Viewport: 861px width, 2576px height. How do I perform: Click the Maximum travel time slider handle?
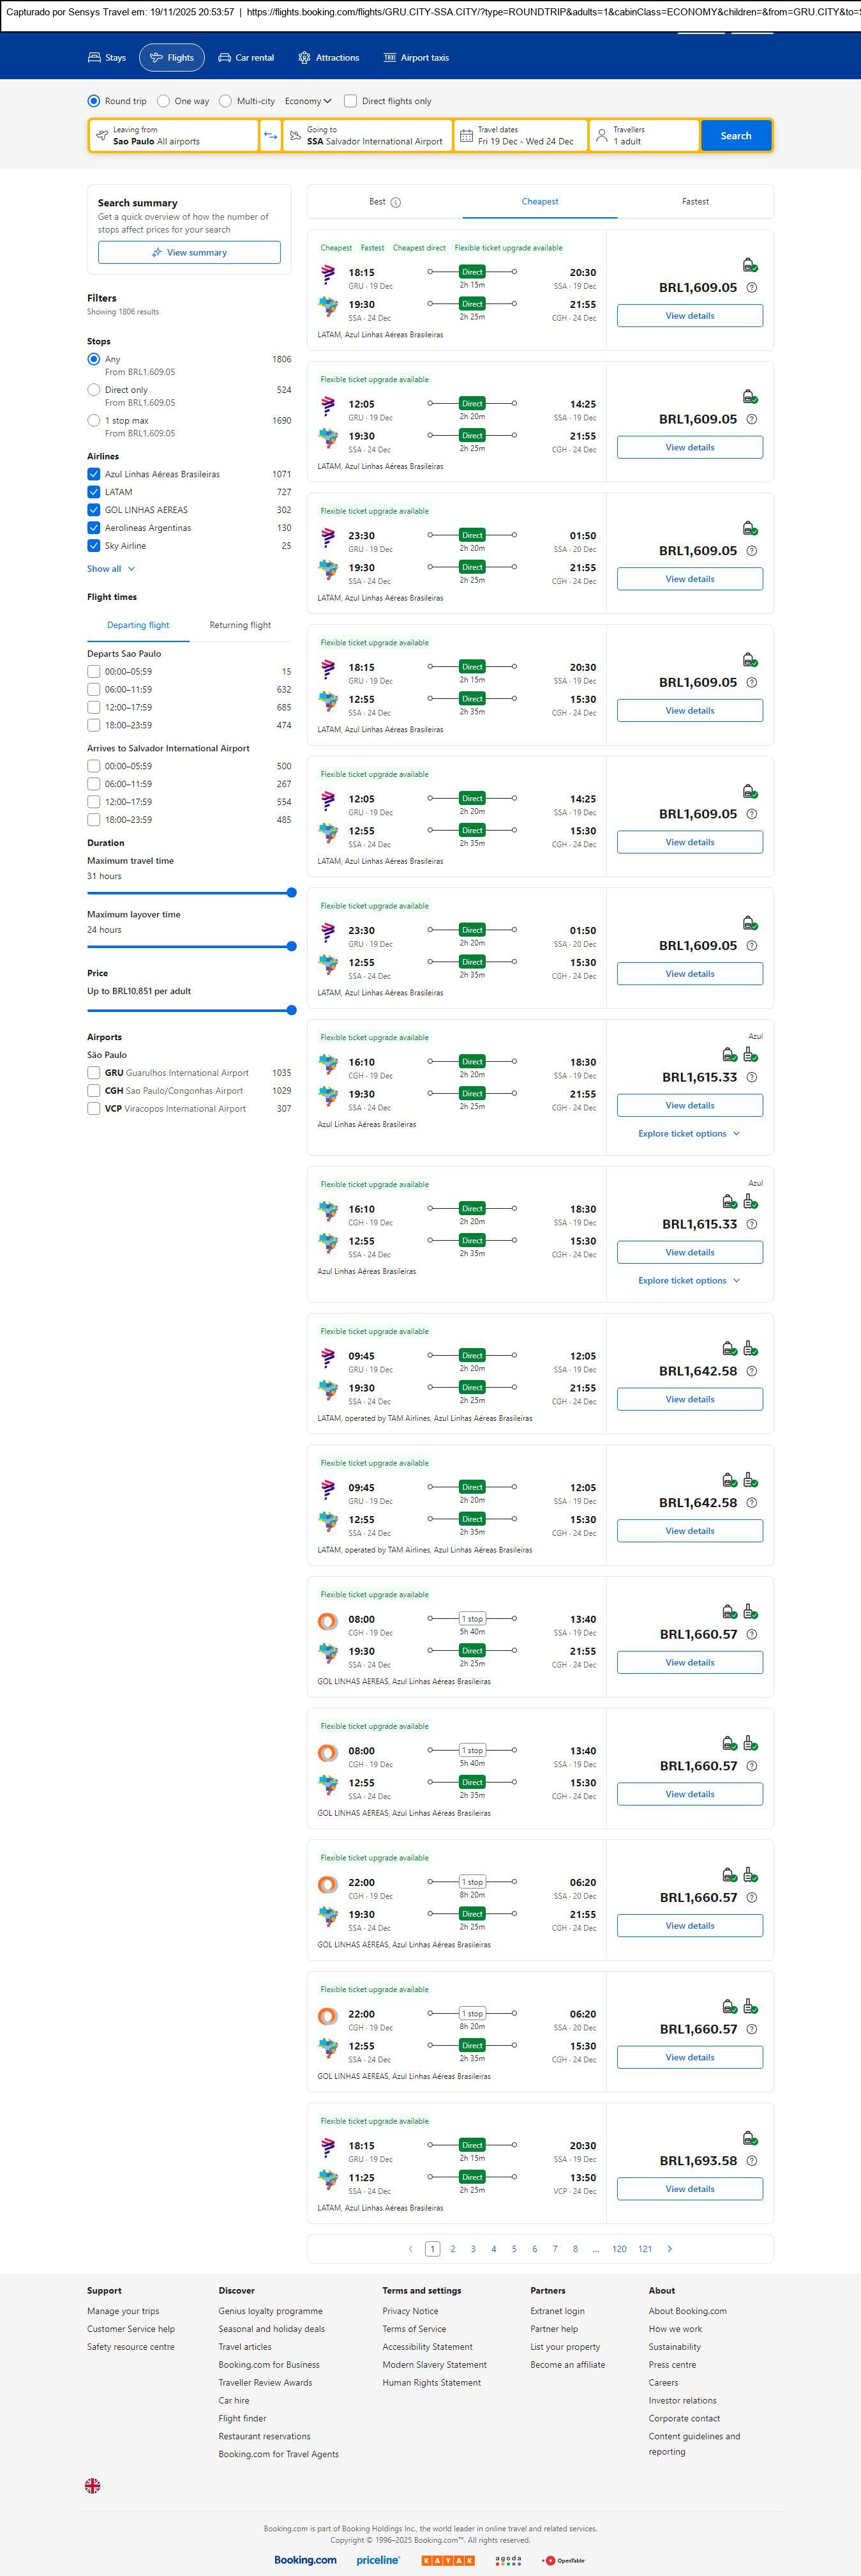pyautogui.click(x=292, y=893)
